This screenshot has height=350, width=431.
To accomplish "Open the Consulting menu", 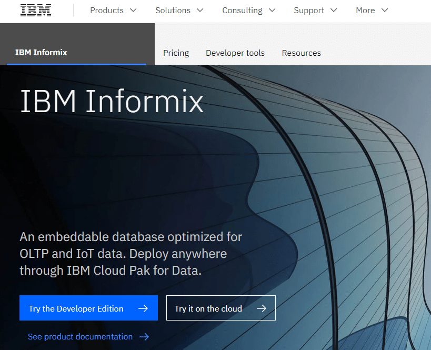I will coord(242,11).
